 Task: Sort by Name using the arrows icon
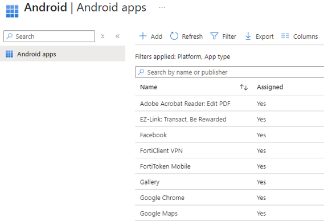click(244, 87)
